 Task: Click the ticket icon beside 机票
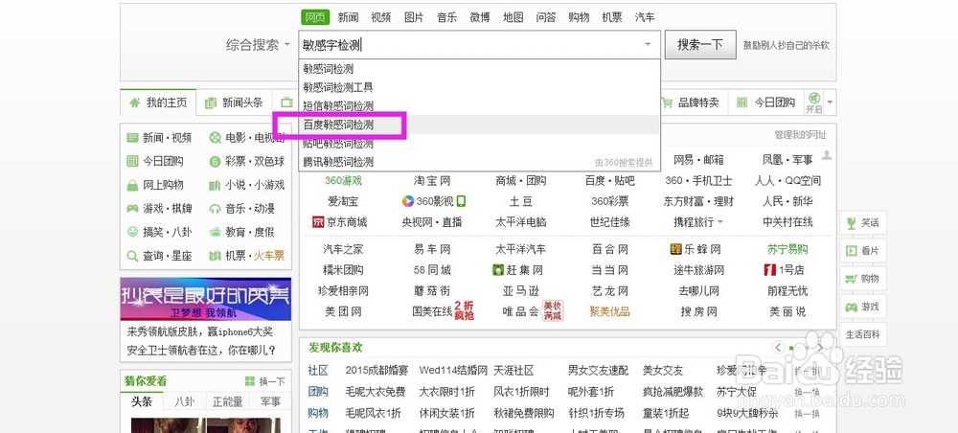click(x=215, y=256)
